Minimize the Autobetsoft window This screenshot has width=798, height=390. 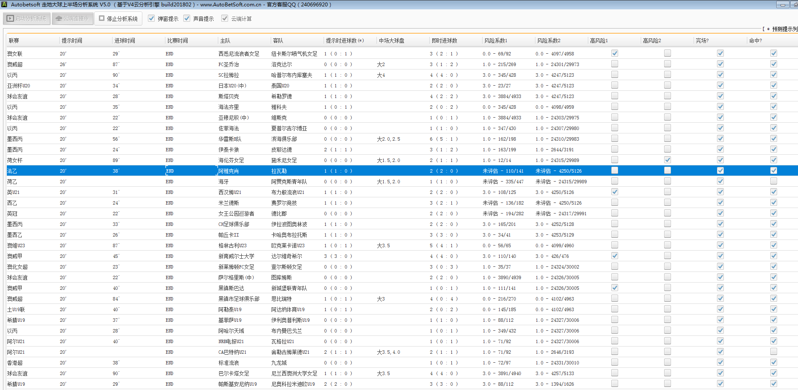pos(782,5)
